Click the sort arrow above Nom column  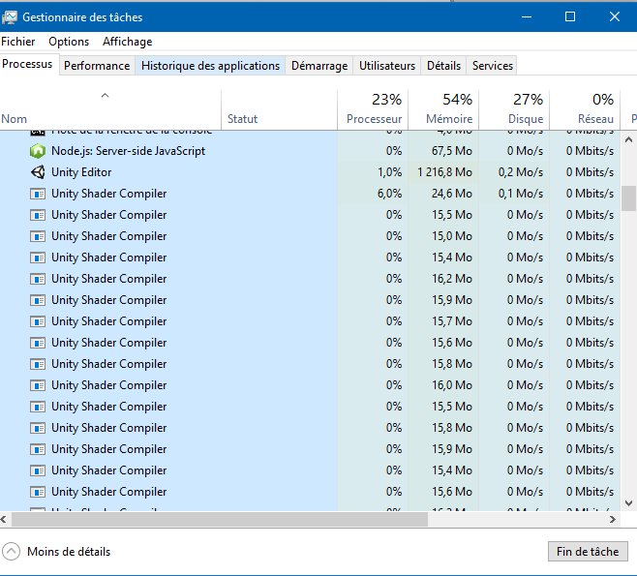pyautogui.click(x=105, y=96)
